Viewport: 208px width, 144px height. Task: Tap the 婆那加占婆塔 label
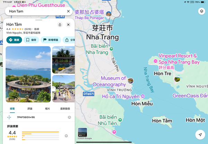click(89, 12)
